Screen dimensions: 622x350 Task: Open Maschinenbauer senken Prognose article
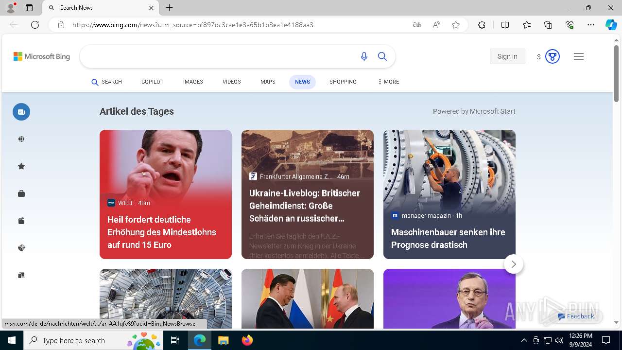point(449,194)
